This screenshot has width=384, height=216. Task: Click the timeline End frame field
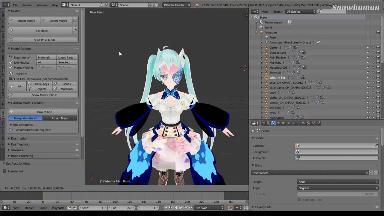click(x=121, y=208)
